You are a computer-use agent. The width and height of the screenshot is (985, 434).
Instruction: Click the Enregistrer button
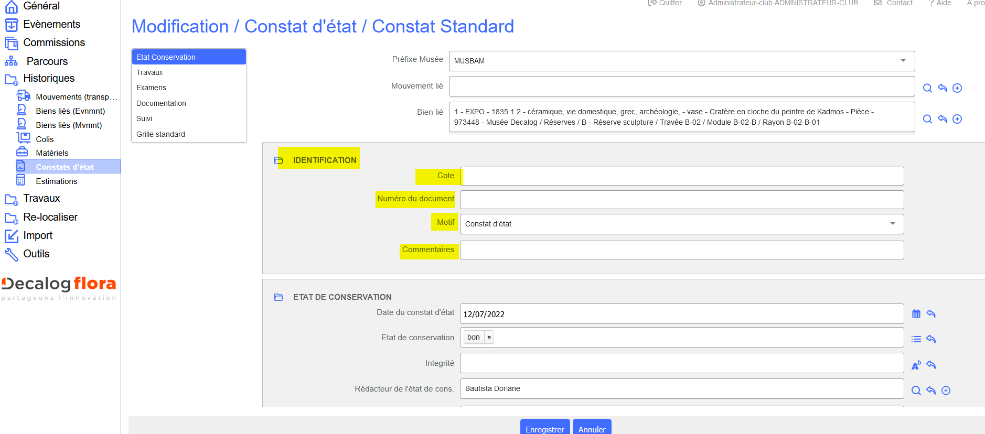point(544,428)
